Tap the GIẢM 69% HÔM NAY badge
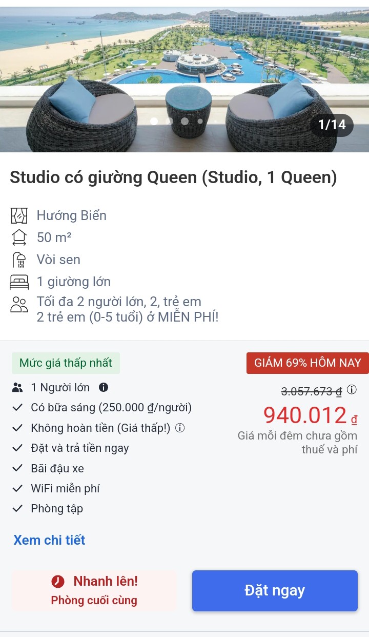The width and height of the screenshot is (369, 637). (x=307, y=363)
